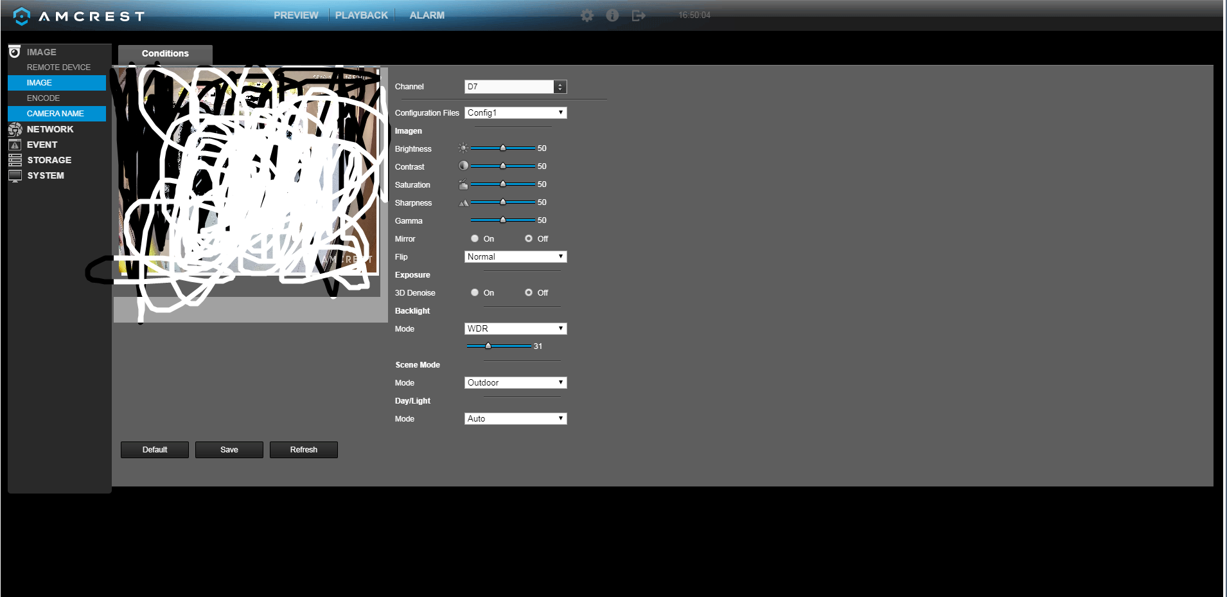Click the logout icon in header
Screen dimensions: 1227x597
[x=639, y=15]
